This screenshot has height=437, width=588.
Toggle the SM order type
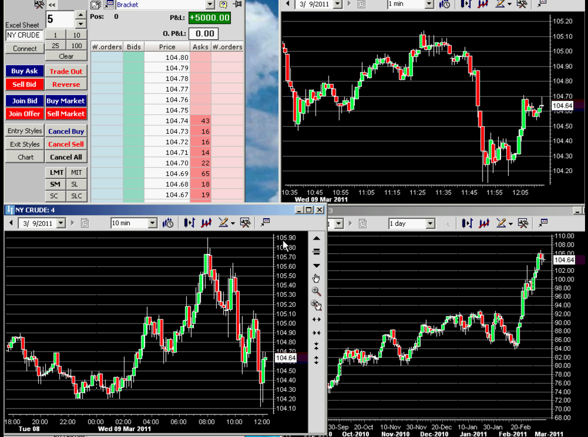pyautogui.click(x=56, y=184)
